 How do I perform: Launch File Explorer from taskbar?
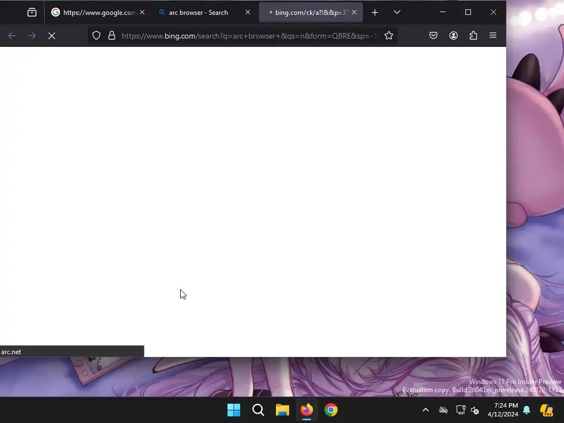[x=283, y=410]
